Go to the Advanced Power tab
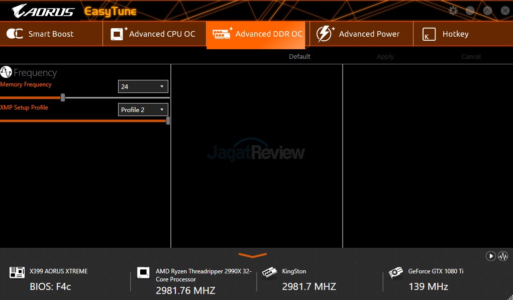Viewport: 513px width, 300px height. click(359, 34)
